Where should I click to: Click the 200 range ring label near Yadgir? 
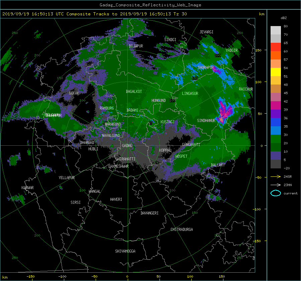point(217,55)
